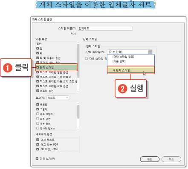Toggle the 그림자 effect checkbox
Viewport: 188px width, 169px height.
(x=38, y=109)
